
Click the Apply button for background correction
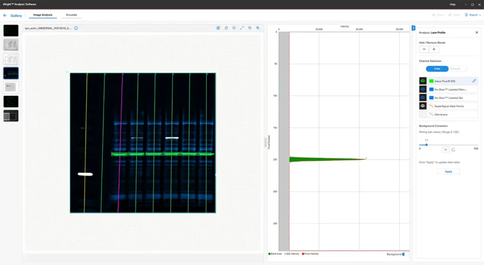tap(448, 171)
